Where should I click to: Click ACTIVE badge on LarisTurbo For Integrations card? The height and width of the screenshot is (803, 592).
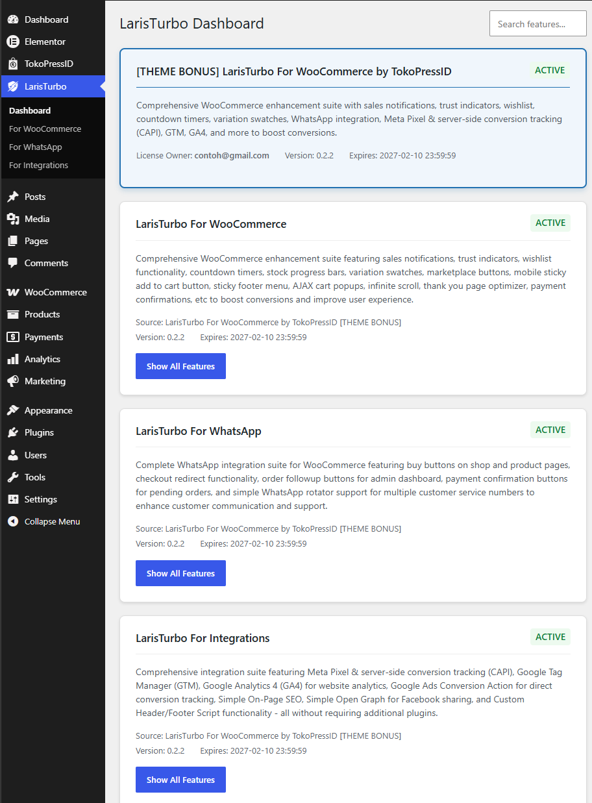[550, 637]
